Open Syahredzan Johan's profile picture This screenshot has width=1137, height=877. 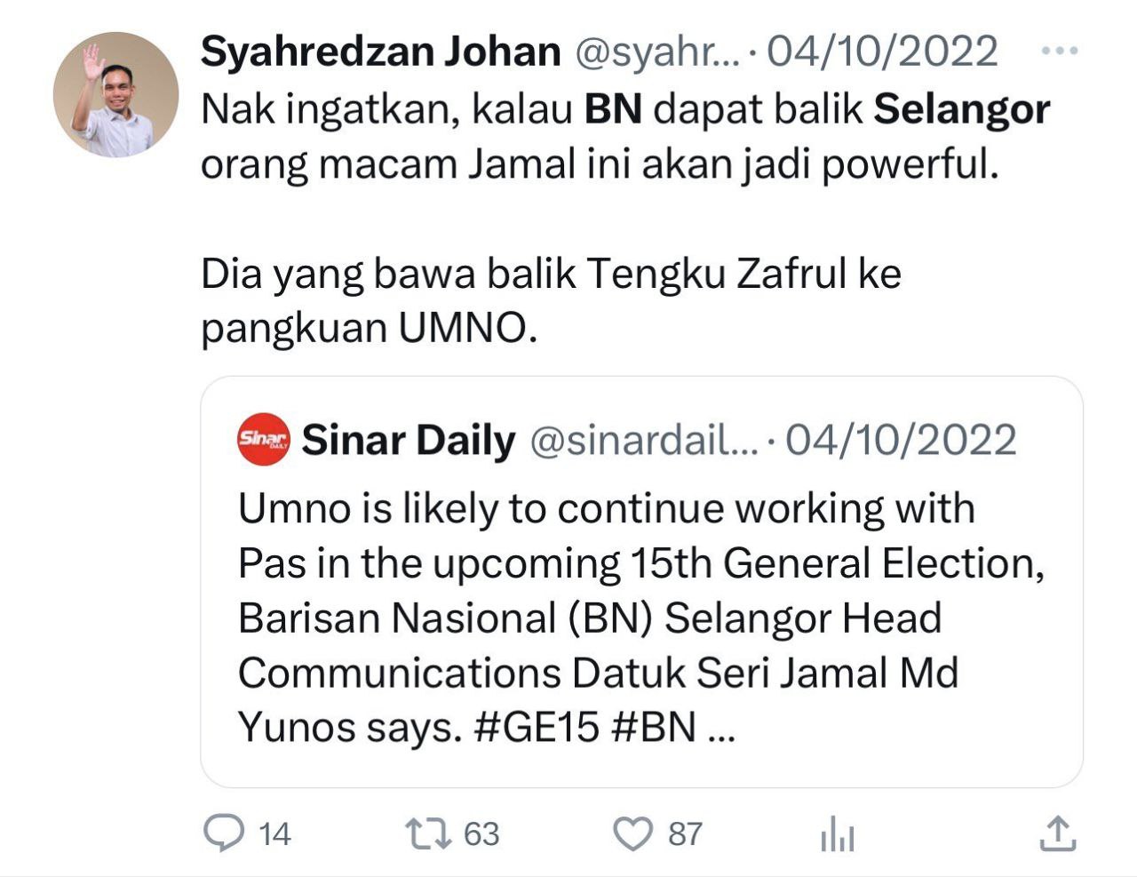pos(116,94)
